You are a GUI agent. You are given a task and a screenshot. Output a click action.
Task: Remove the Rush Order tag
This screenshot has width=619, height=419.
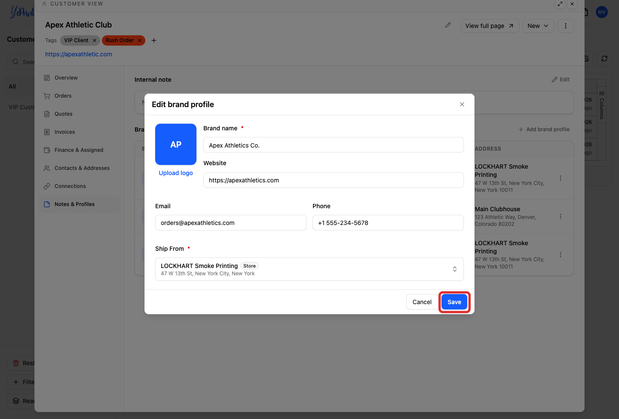tap(140, 40)
